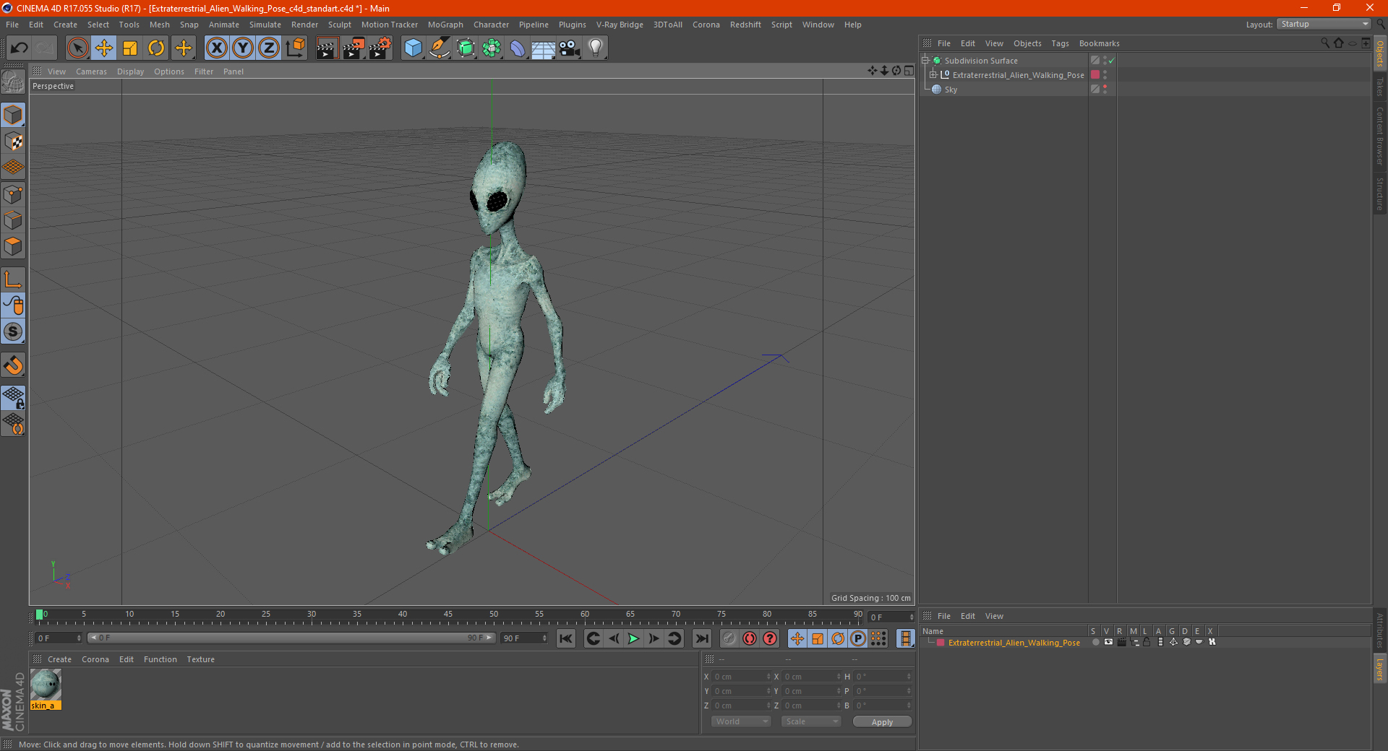1388x751 pixels.
Task: Open the File menu
Action: (12, 25)
